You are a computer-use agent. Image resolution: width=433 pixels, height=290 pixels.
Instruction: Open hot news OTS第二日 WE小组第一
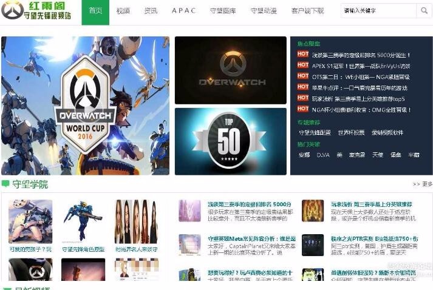point(361,77)
